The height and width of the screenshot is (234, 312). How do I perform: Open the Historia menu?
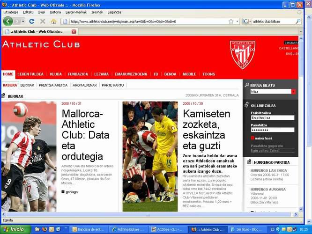[55, 12]
